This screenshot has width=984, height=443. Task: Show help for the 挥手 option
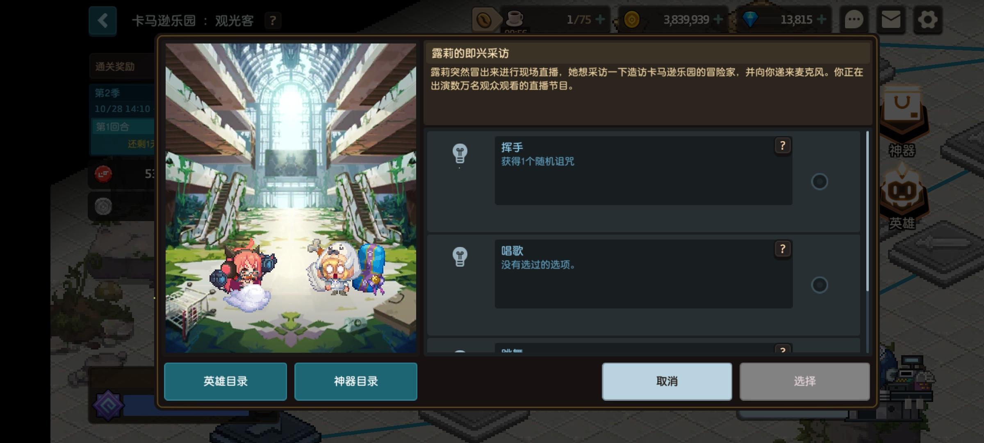coord(783,146)
